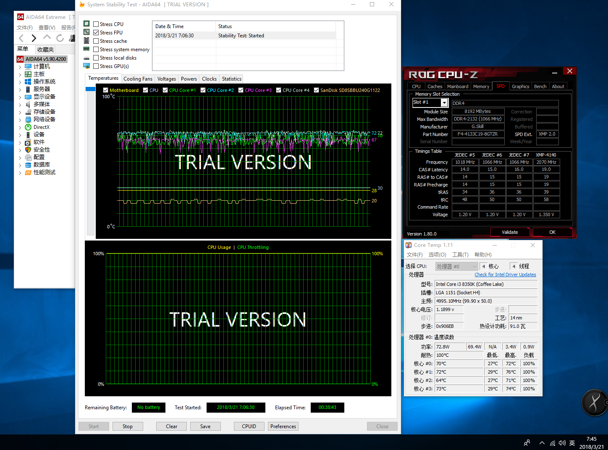This screenshot has height=450, width=608.
Task: Click the round X dock icon on desktop
Action: pos(595,403)
